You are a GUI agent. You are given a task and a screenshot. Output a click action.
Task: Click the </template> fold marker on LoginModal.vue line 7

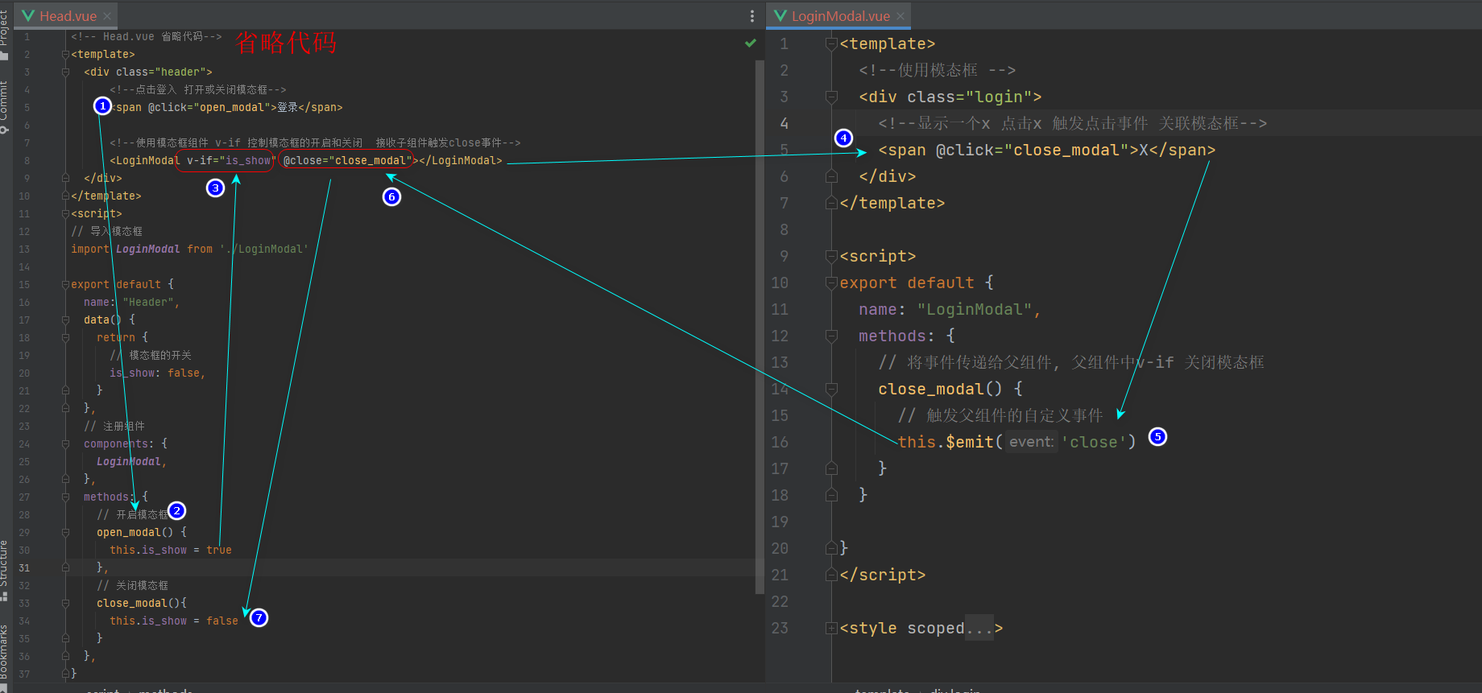(x=831, y=204)
